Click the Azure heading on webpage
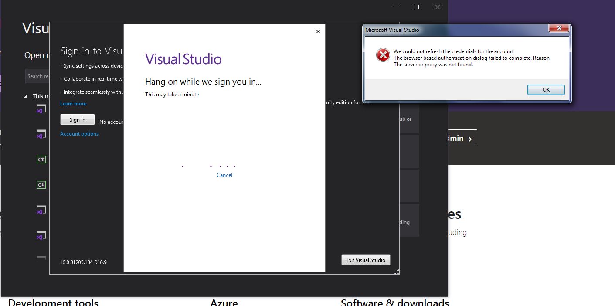Screen dimensions: 615x306 (224, 302)
